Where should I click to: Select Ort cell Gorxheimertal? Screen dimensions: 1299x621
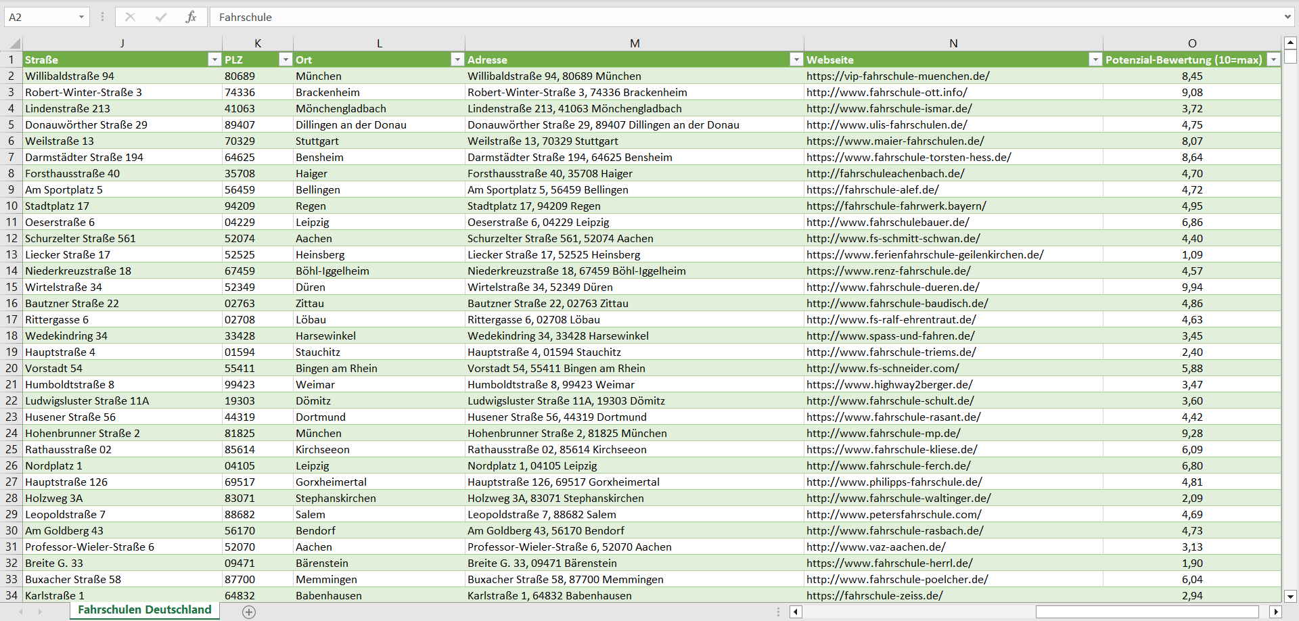[x=380, y=482]
